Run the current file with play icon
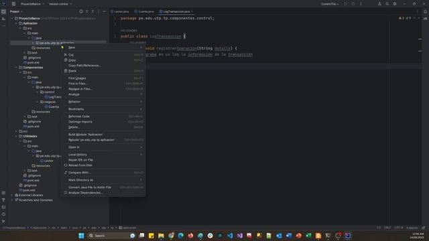 [x=346, y=4]
